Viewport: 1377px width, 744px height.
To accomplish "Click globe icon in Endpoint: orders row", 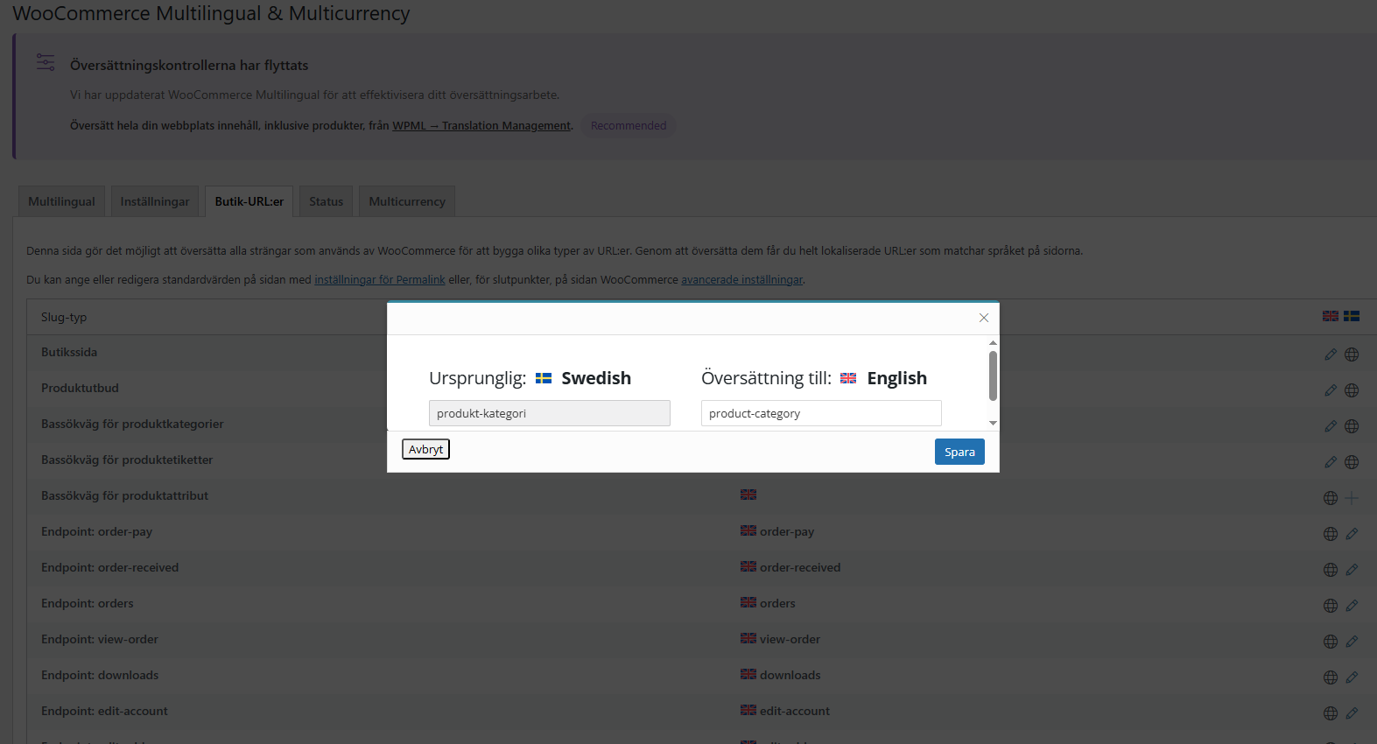I will [1331, 606].
